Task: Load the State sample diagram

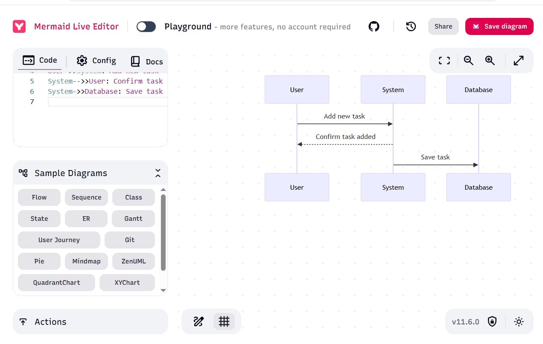Action: click(x=39, y=219)
